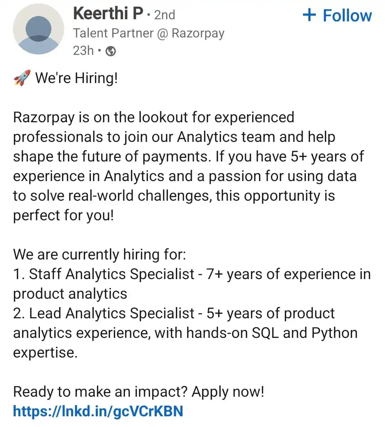The width and height of the screenshot is (385, 427).
Task: Click the 2nd connection degree label
Action: pyautogui.click(x=164, y=15)
